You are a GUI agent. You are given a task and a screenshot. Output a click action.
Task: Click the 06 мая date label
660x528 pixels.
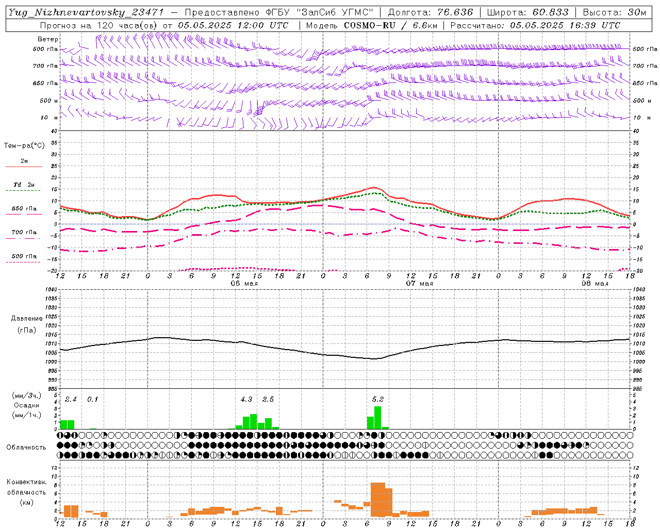click(x=244, y=284)
